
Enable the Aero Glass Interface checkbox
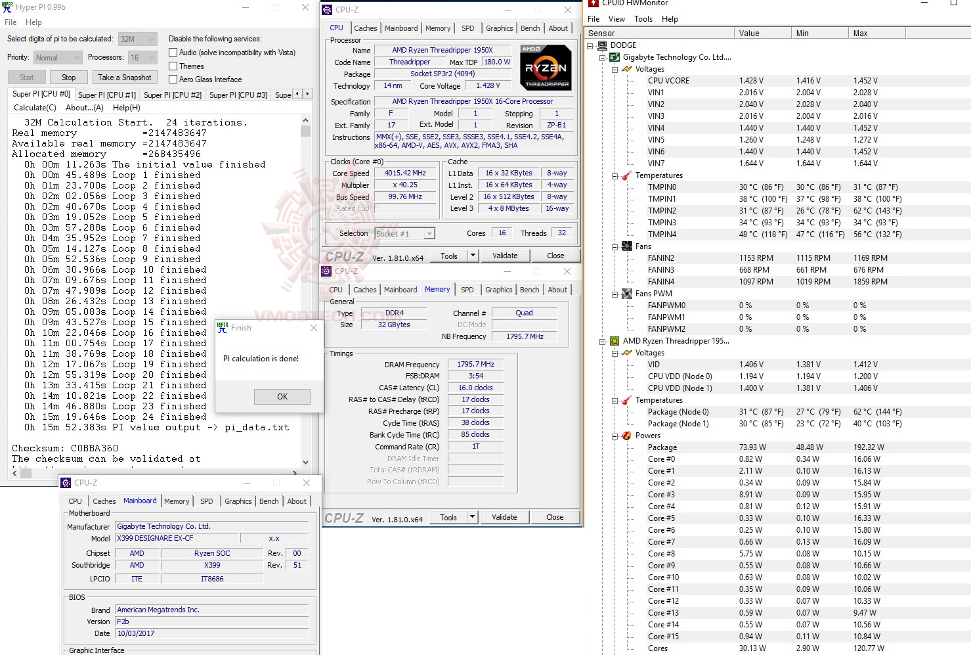(x=172, y=79)
